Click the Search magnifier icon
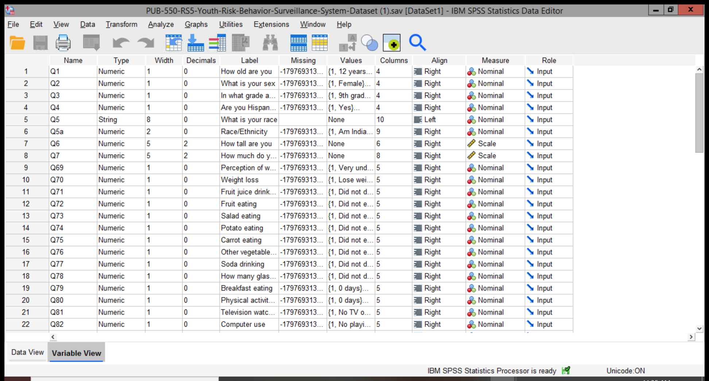Image resolution: width=709 pixels, height=381 pixels. point(418,43)
